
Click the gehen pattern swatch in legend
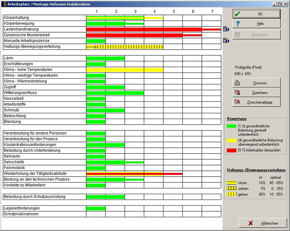pyautogui.click(x=231, y=194)
